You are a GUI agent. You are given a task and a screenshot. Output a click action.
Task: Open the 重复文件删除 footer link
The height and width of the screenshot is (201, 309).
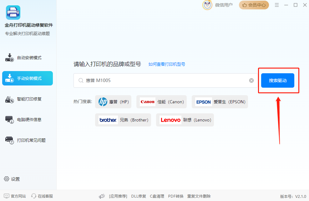click(x=199, y=196)
